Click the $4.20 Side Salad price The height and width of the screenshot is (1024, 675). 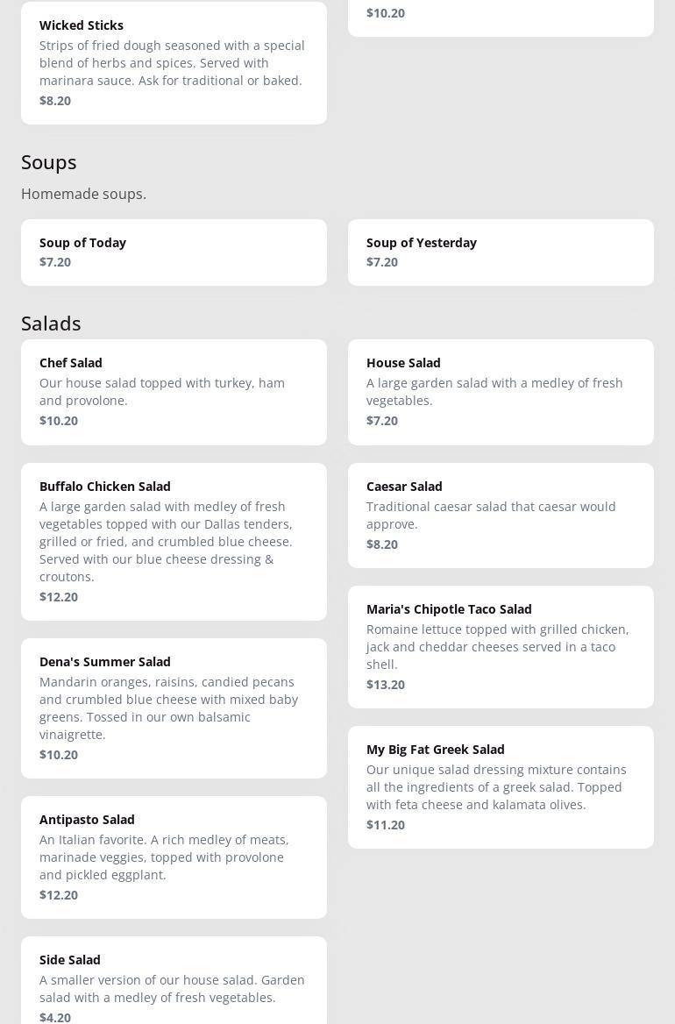click(x=55, y=1017)
